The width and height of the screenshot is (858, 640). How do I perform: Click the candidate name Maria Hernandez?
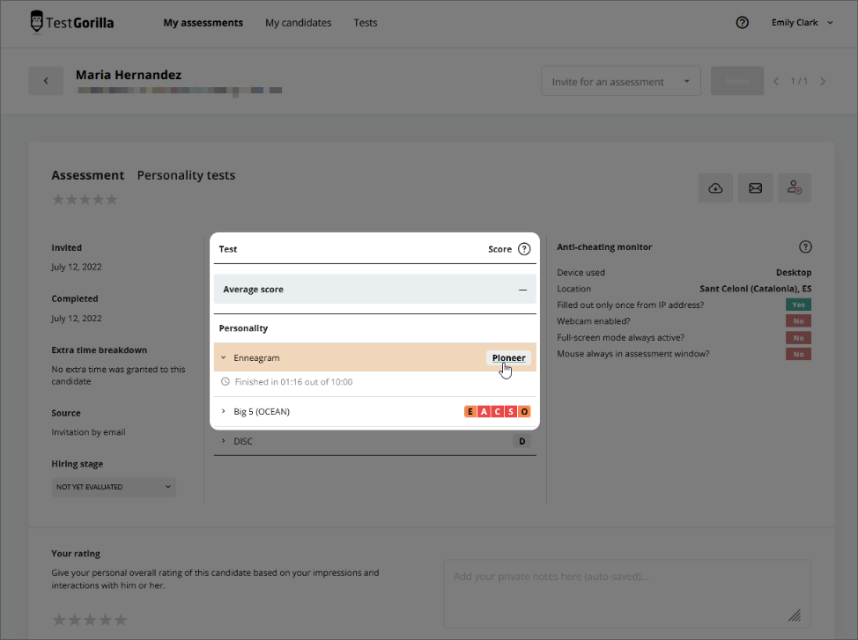(129, 75)
